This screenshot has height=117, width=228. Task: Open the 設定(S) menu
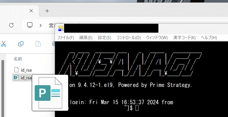click(104, 38)
